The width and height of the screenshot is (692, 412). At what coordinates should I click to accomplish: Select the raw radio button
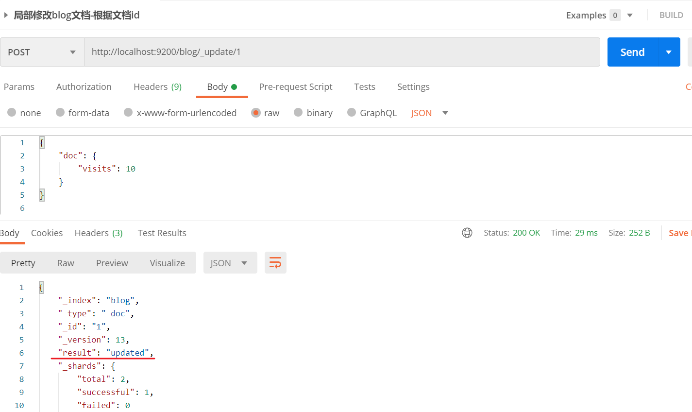pyautogui.click(x=256, y=112)
